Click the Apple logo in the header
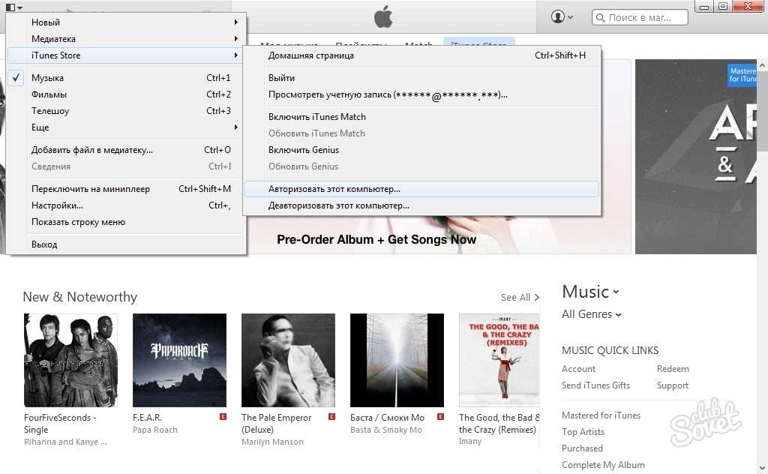This screenshot has height=474, width=768. [383, 16]
